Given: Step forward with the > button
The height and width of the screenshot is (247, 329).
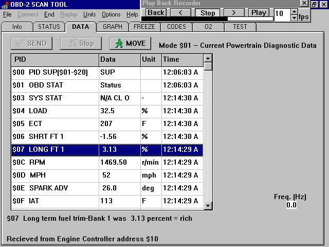Looking at the screenshot, I should (234, 12).
